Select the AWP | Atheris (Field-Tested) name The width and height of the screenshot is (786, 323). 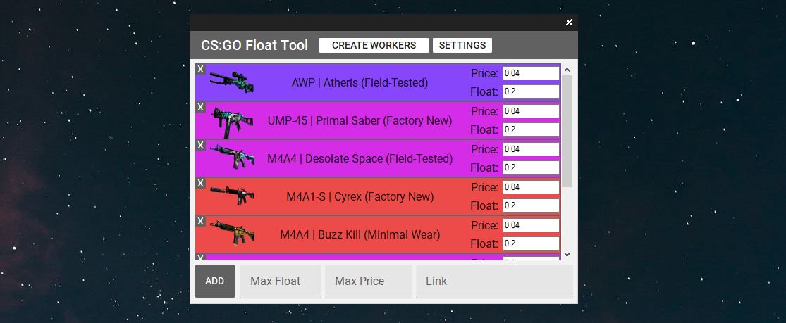[360, 83]
